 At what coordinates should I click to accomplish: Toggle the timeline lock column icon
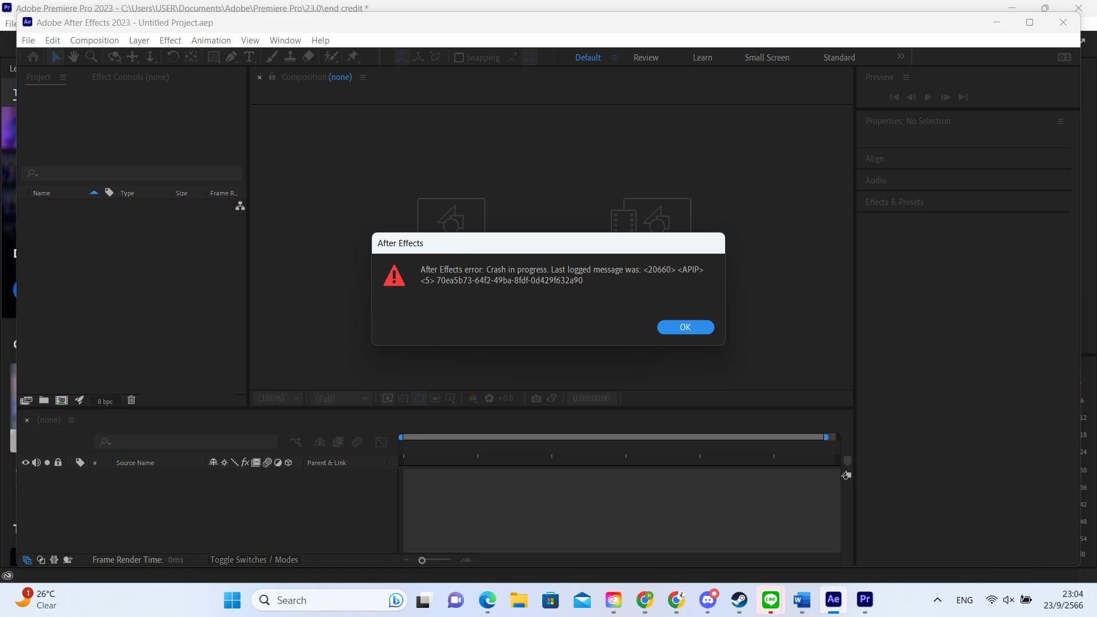point(58,463)
